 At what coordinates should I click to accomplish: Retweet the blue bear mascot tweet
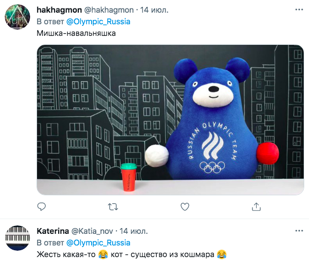click(113, 207)
